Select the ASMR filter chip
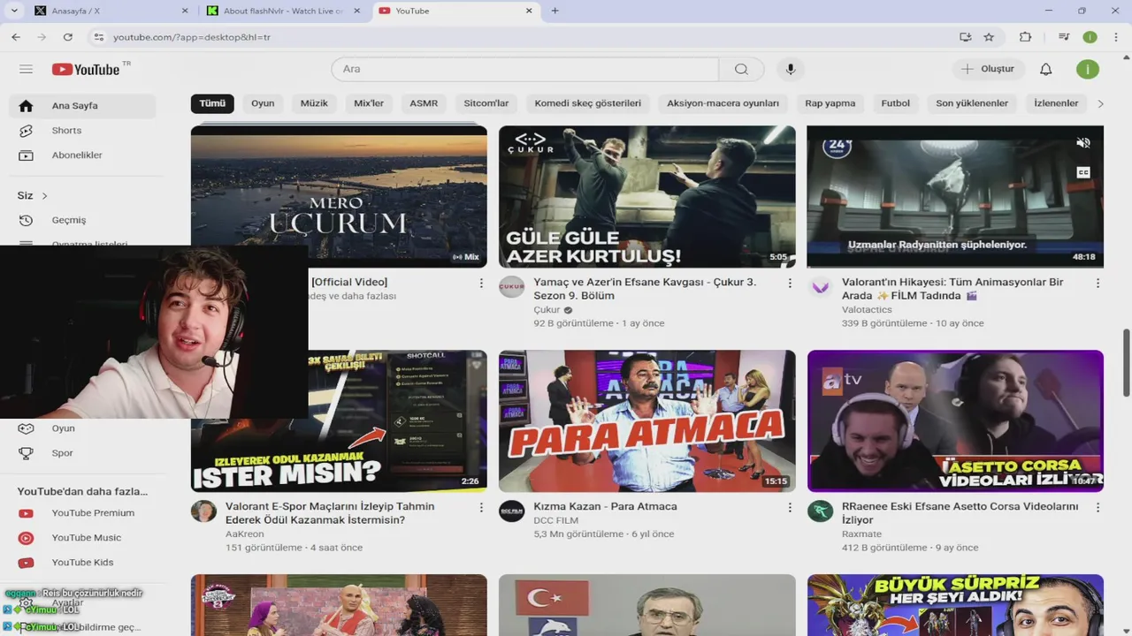The height and width of the screenshot is (636, 1132). coord(424,103)
